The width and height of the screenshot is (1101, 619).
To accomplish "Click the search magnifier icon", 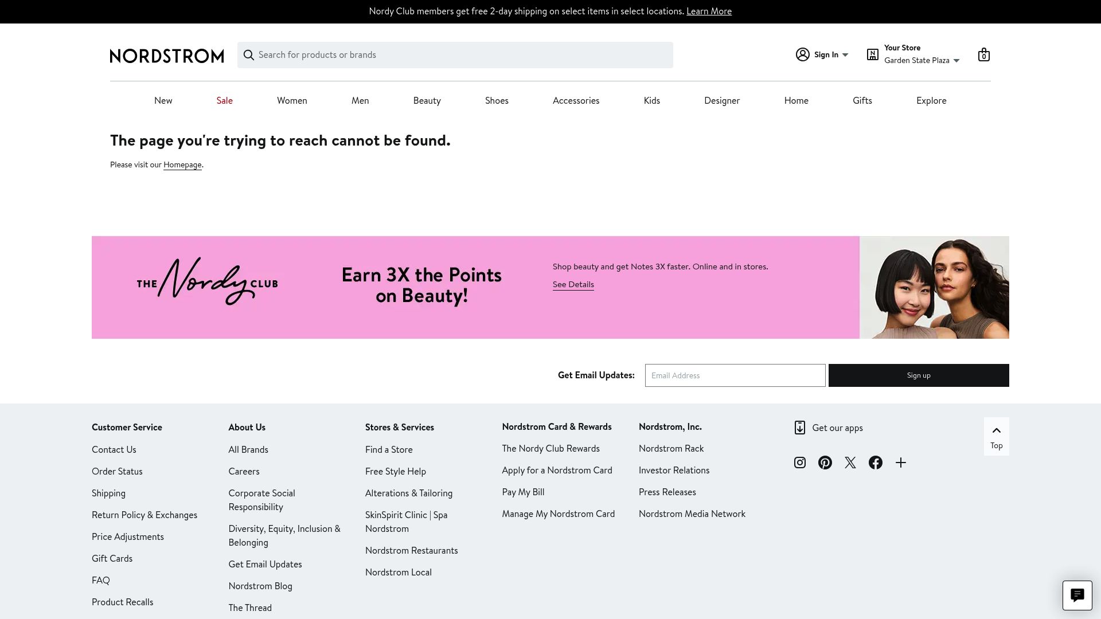I will click(248, 55).
